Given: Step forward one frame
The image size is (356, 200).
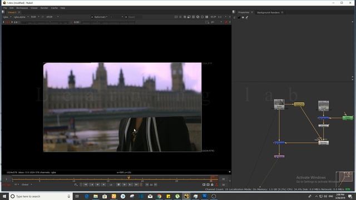Looking at the screenshot, I should click(x=130, y=184).
